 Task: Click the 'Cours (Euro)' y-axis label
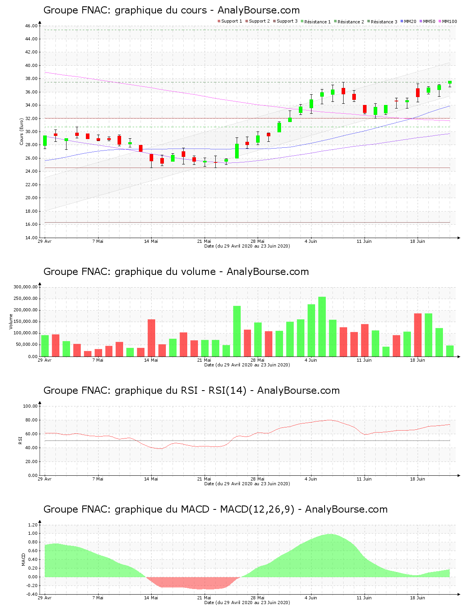point(22,132)
